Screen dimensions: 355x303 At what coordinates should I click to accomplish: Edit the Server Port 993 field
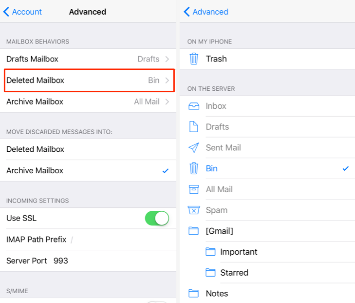[61, 261]
